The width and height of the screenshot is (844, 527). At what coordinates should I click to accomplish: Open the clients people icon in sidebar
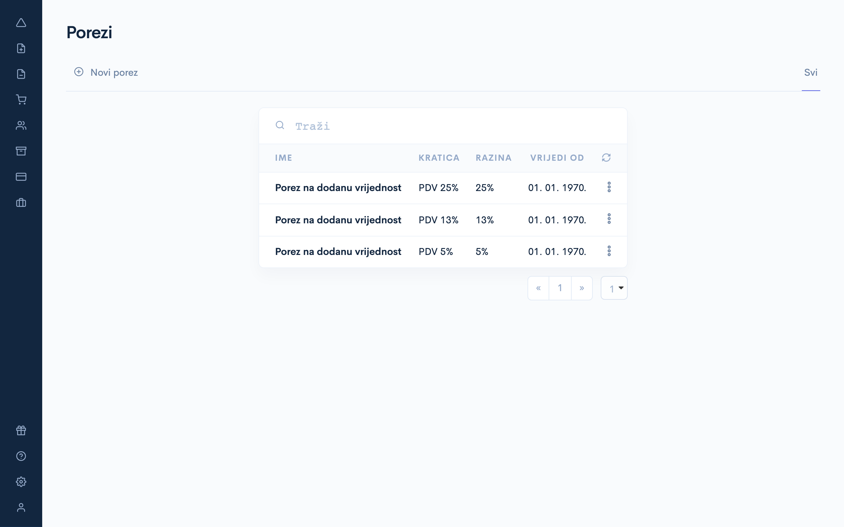[21, 125]
